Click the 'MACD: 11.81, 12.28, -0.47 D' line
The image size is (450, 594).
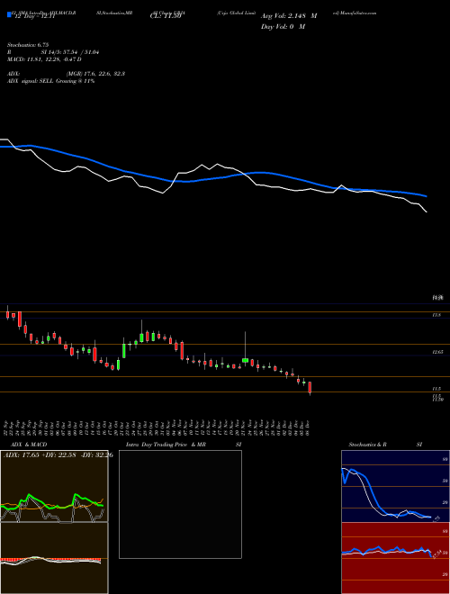(44, 59)
